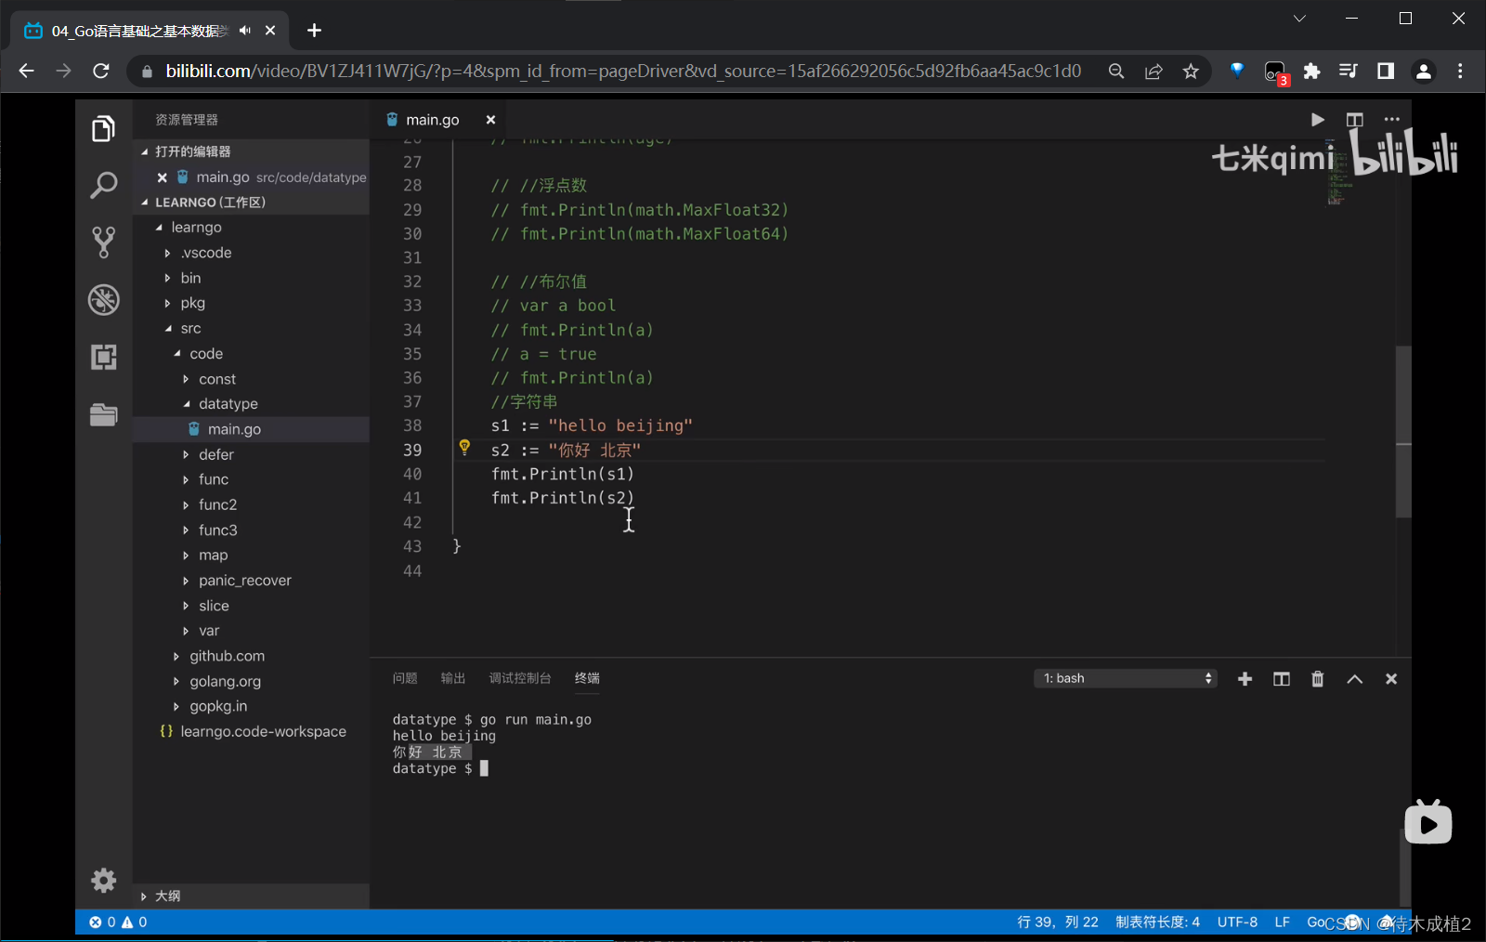Open the Chrome profile avatar
The height and width of the screenshot is (942, 1486).
point(1423,72)
